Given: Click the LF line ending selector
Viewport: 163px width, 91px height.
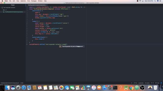Looking at the screenshot, I should pyautogui.click(x=131, y=83).
